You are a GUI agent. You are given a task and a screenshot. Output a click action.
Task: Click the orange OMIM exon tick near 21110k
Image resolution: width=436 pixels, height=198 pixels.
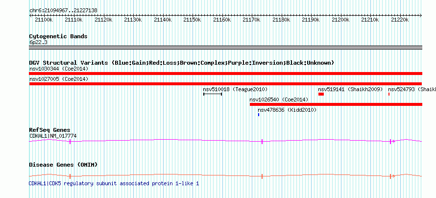click(x=70, y=176)
